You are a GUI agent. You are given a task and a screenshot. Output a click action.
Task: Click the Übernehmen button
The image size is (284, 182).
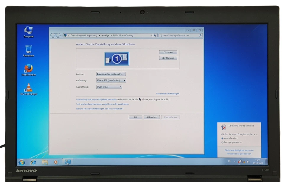(x=170, y=117)
